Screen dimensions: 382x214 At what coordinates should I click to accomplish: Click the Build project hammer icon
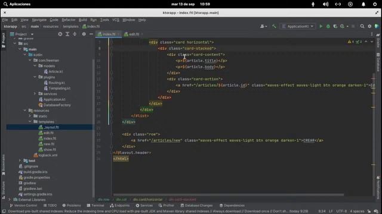(x=274, y=26)
